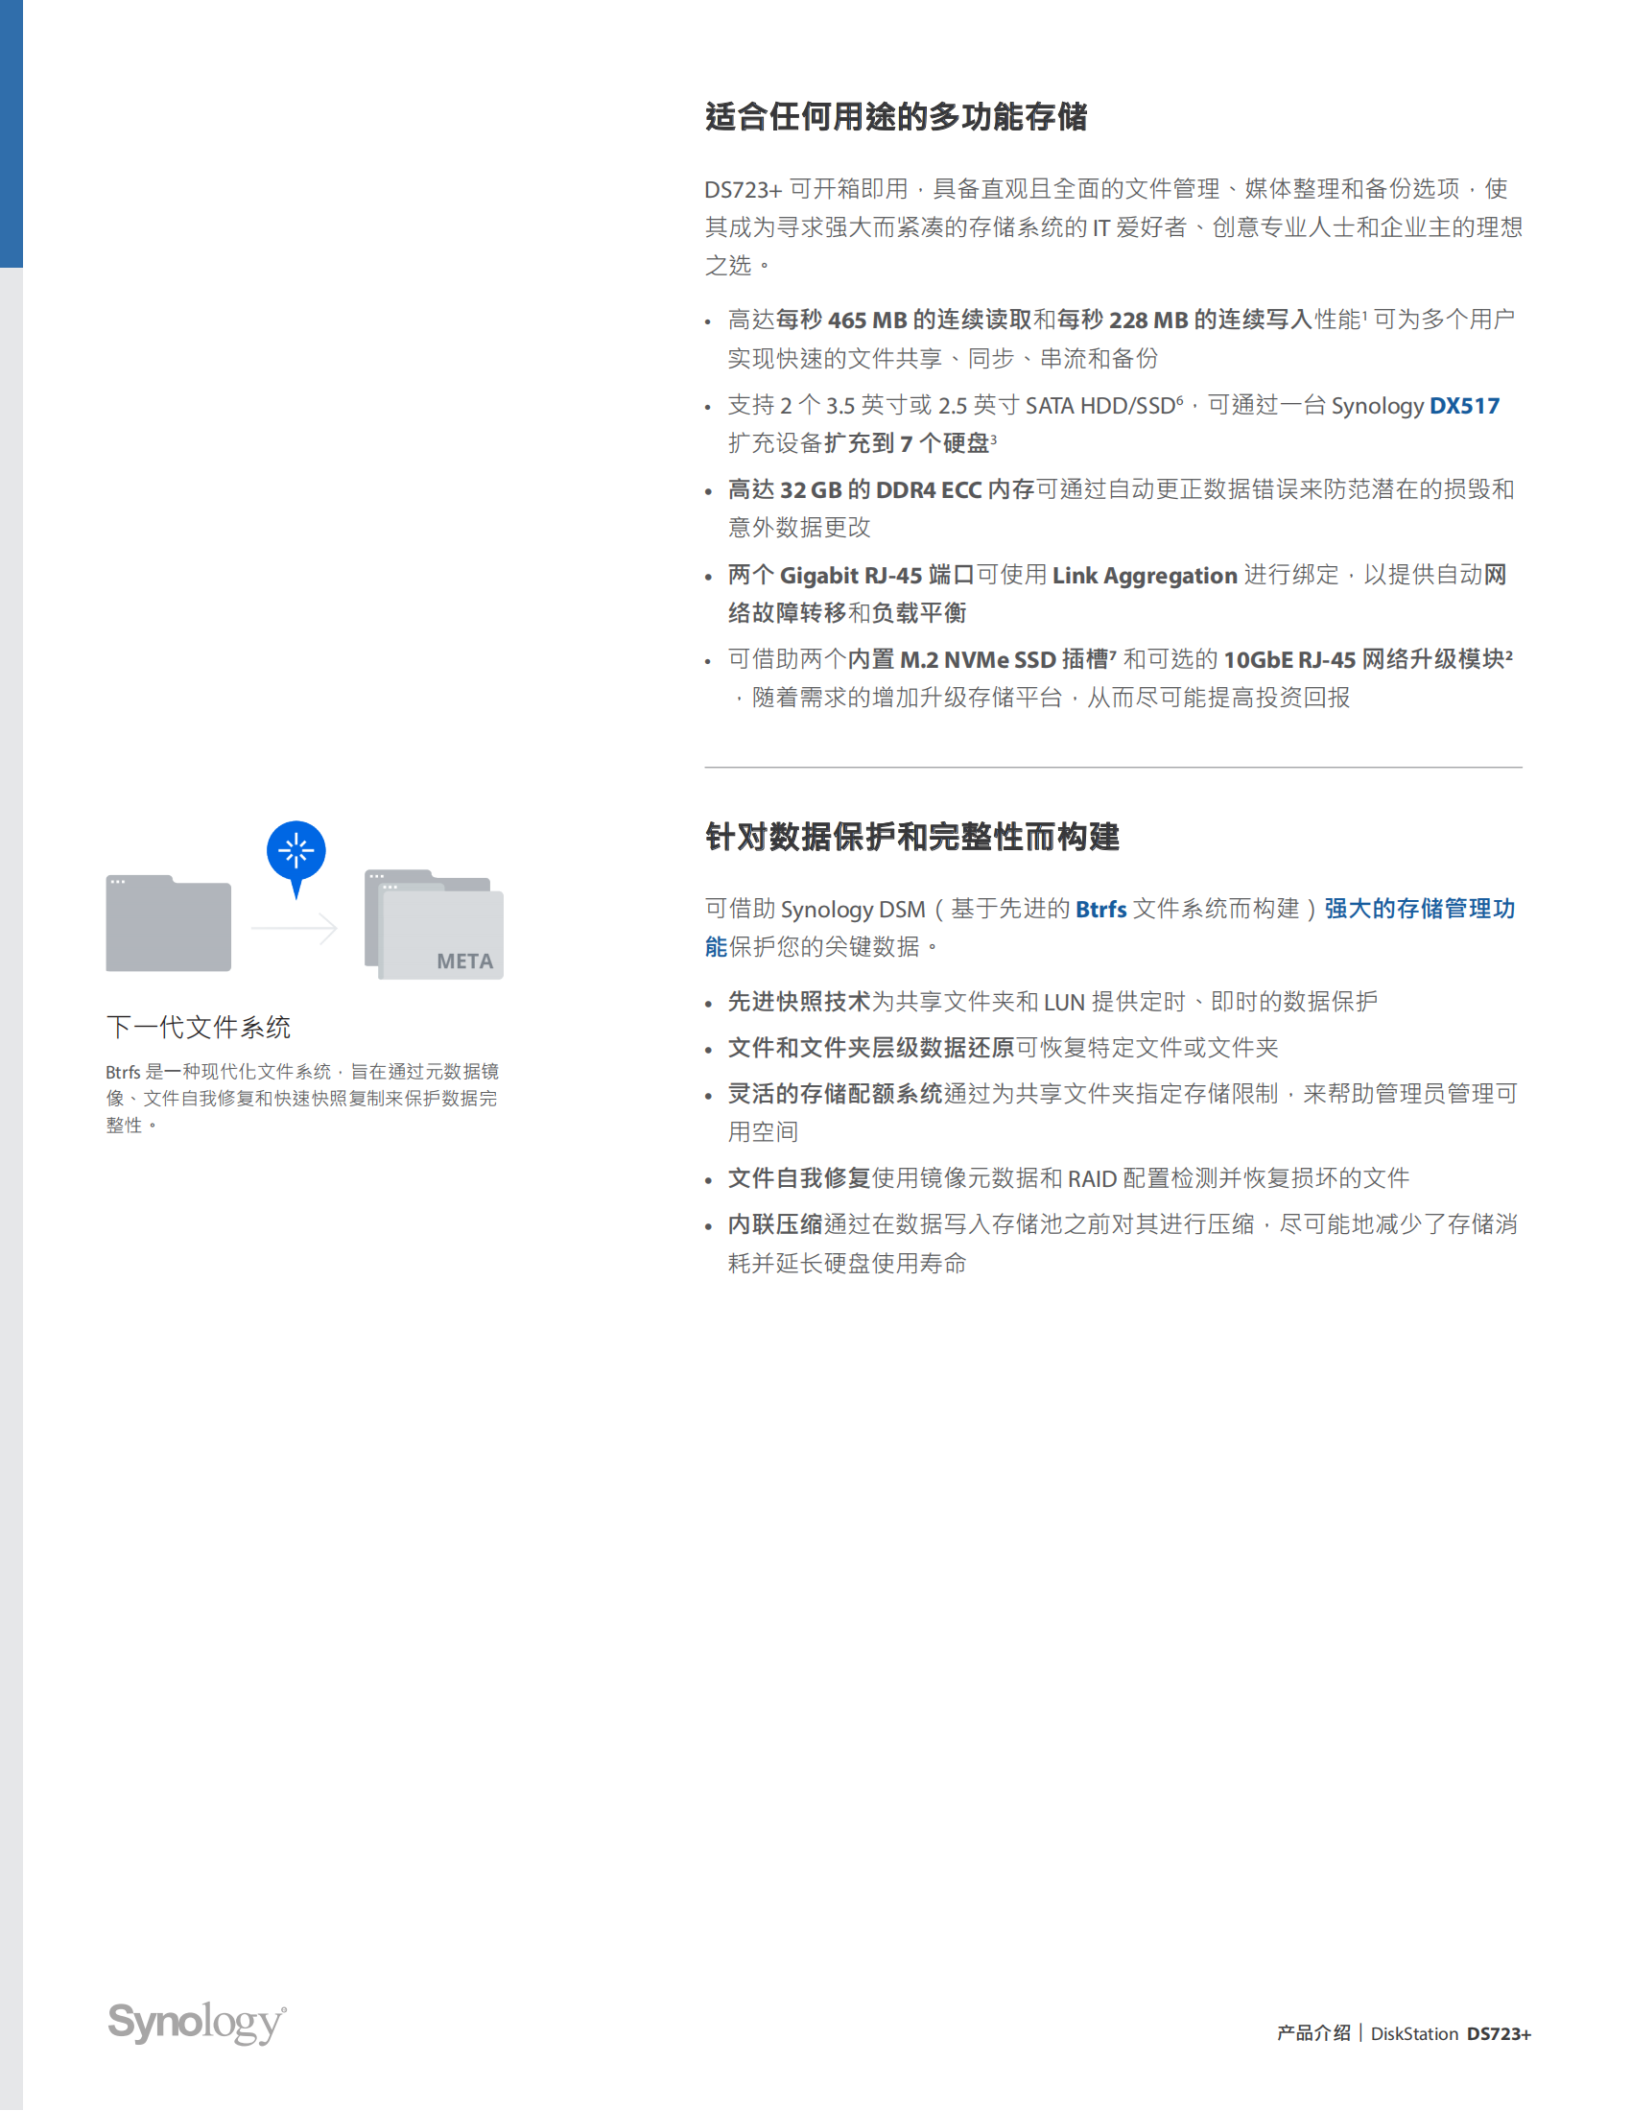Screen dimensions: 1631x2111
Task: Click the bold text Link Aggregation
Action: pos(1144,576)
